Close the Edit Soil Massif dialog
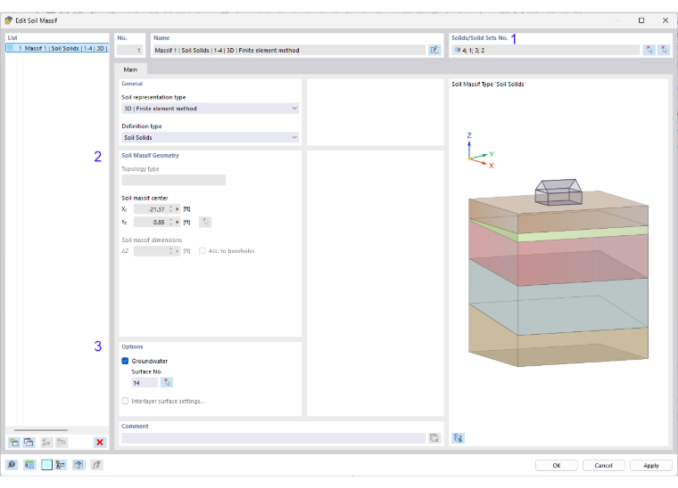Viewport: 678px width, 488px height. click(665, 20)
